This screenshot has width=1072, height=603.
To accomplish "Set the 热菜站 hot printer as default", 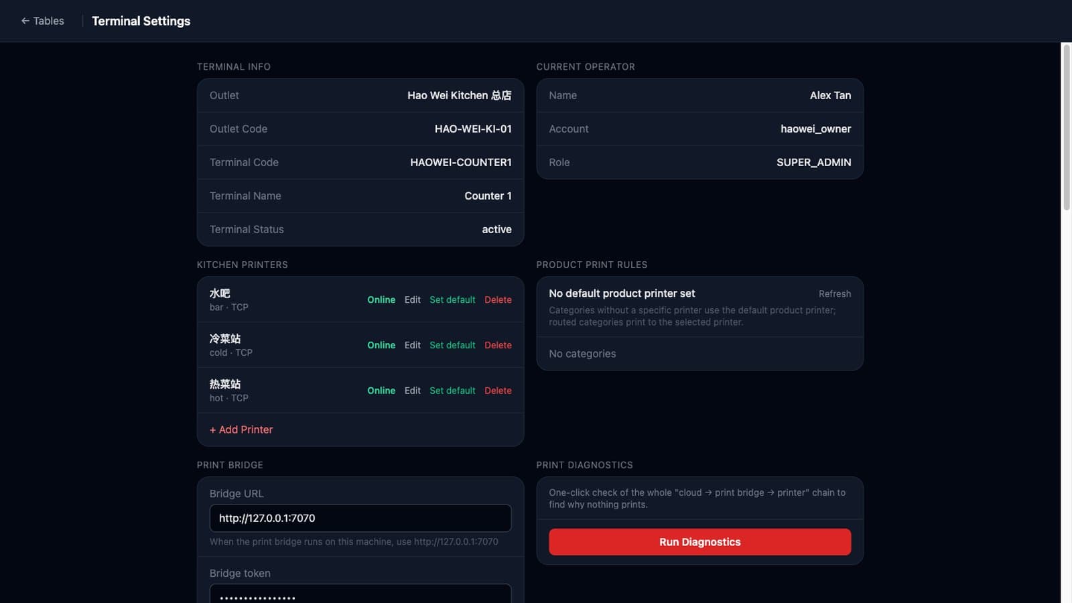I will coord(452,391).
